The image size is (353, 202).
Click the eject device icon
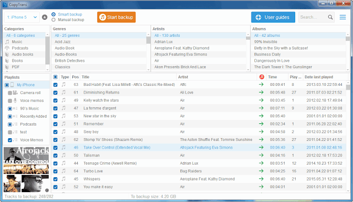pyautogui.click(x=45, y=17)
